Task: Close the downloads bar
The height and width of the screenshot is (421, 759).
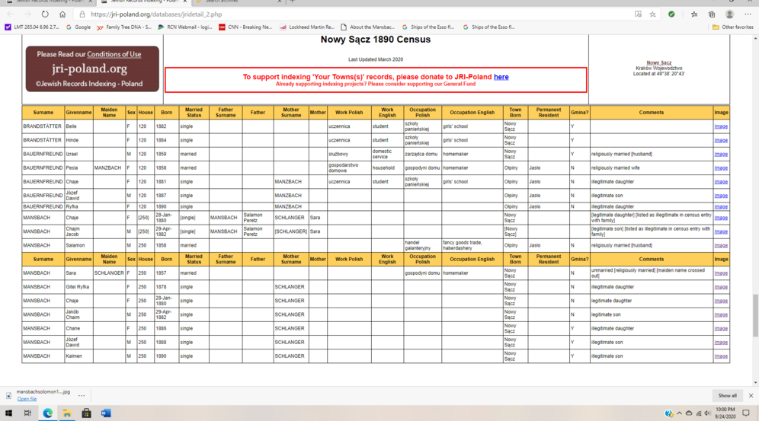Action: [x=751, y=395]
